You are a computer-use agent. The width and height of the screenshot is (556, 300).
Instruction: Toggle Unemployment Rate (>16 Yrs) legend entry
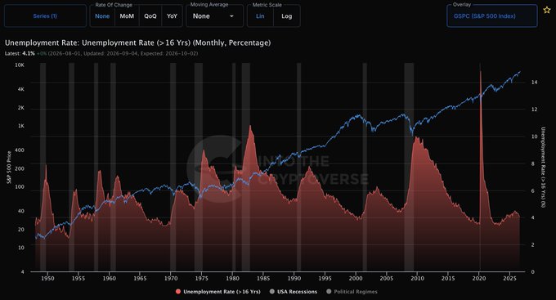point(218,292)
